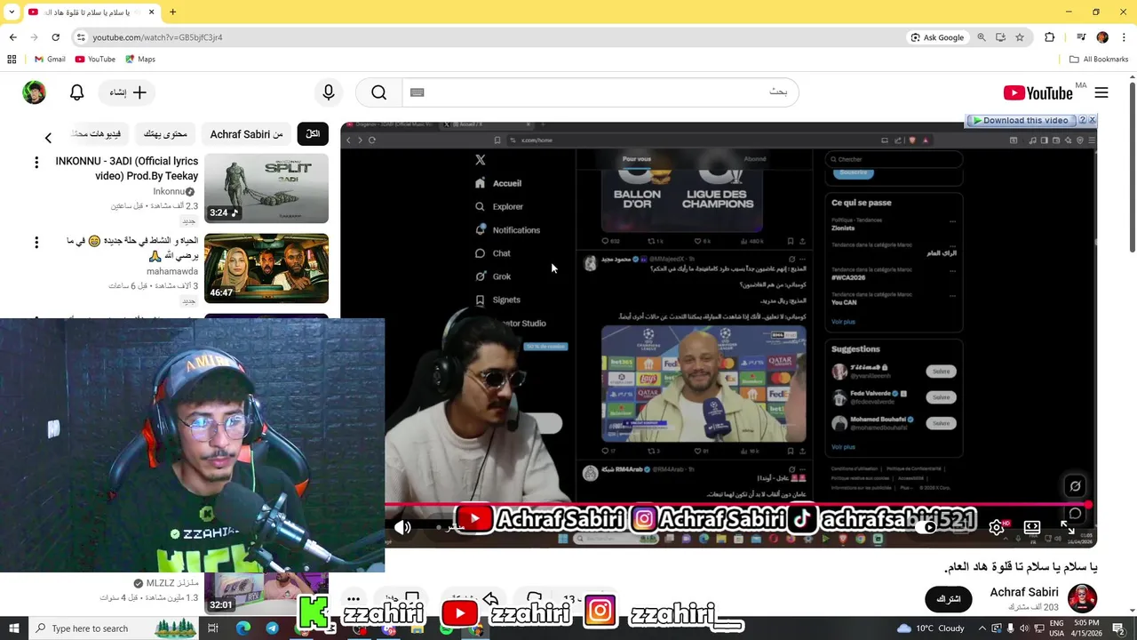Open weather widget 10°C Cloudy
The width and height of the screenshot is (1137, 640).
point(930,628)
